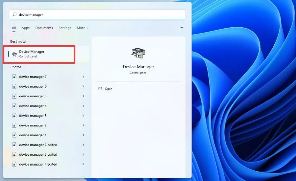Switch to the Apps filter tab
296x181 pixels.
coord(26,28)
